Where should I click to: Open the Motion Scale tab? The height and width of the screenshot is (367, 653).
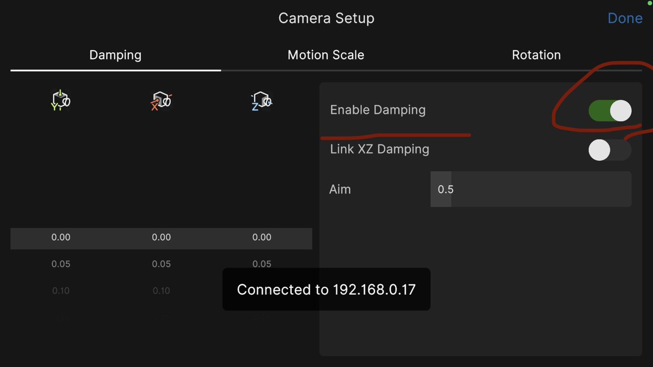[x=326, y=55]
